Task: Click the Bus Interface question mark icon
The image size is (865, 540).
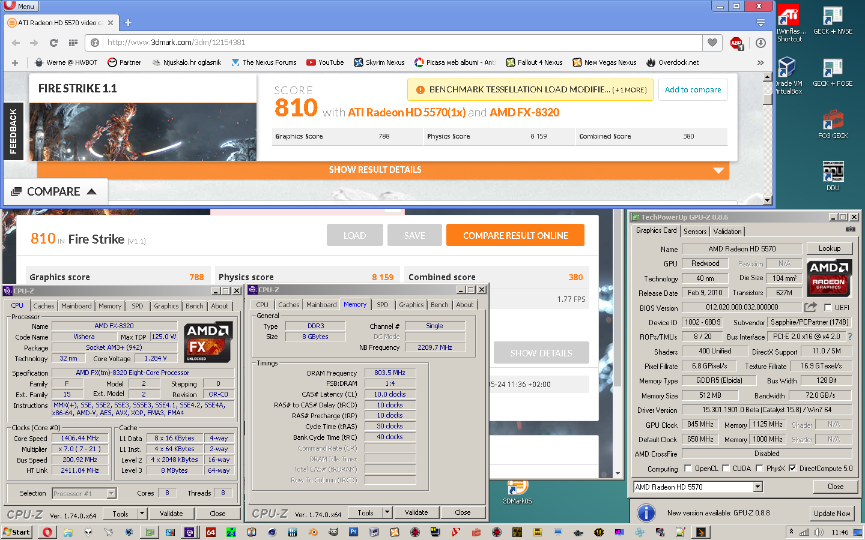Action: (x=850, y=337)
